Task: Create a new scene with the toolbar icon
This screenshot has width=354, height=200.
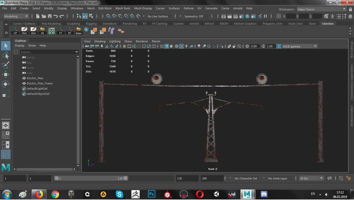Action: tap(38, 16)
